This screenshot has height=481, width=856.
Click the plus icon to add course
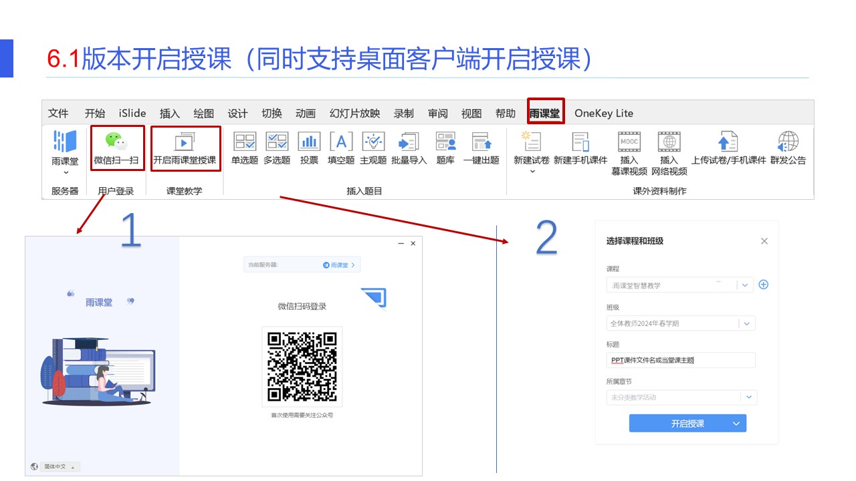pyautogui.click(x=764, y=285)
